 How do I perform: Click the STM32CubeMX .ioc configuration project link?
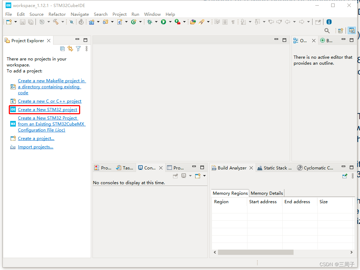[52, 124]
